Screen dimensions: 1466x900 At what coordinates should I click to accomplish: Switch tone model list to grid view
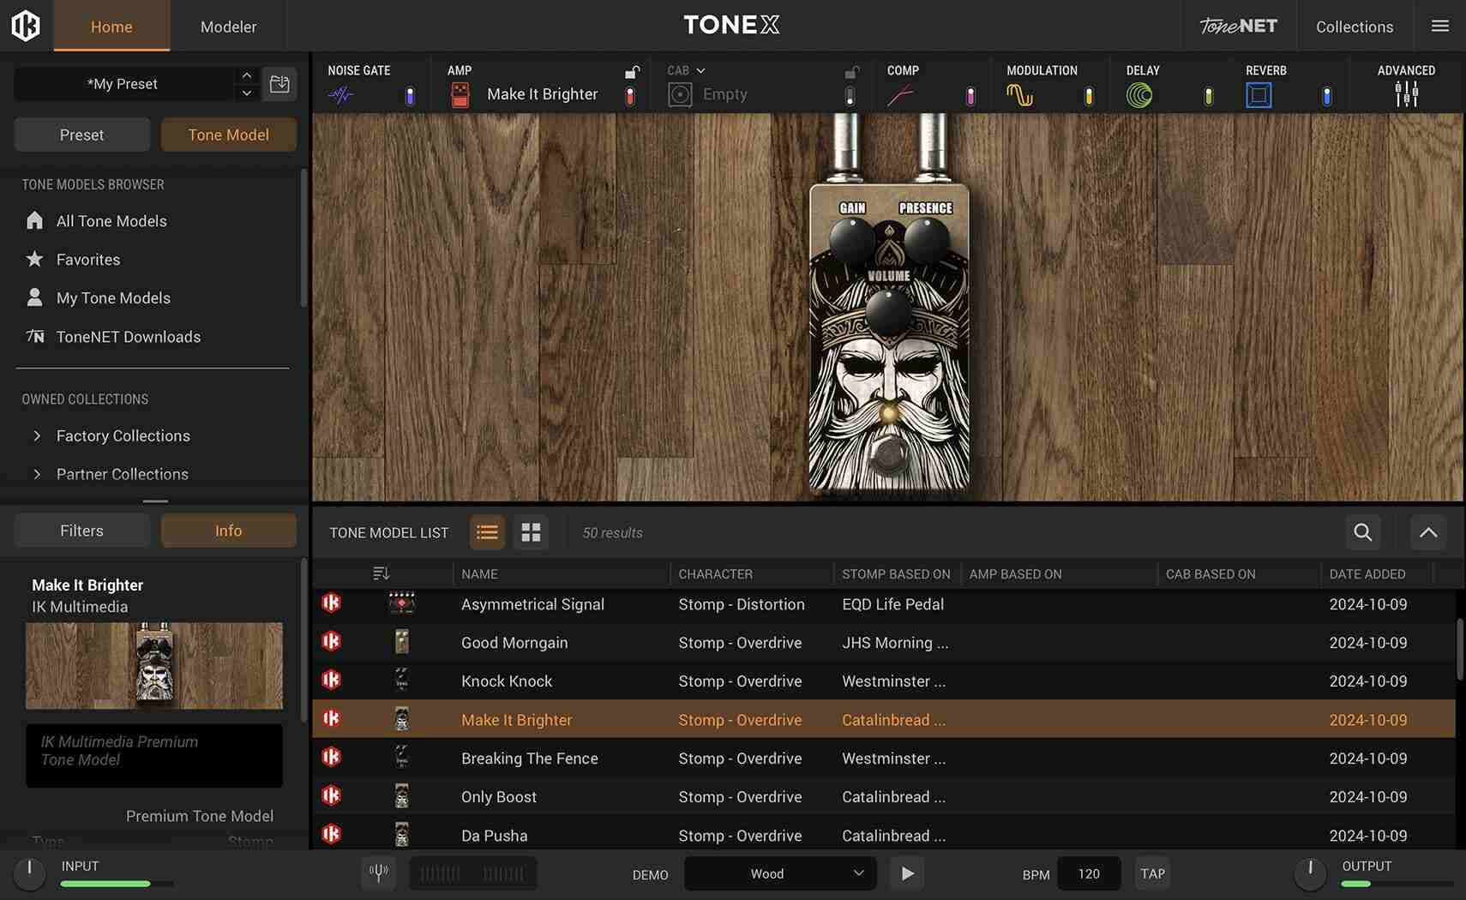pyautogui.click(x=531, y=532)
